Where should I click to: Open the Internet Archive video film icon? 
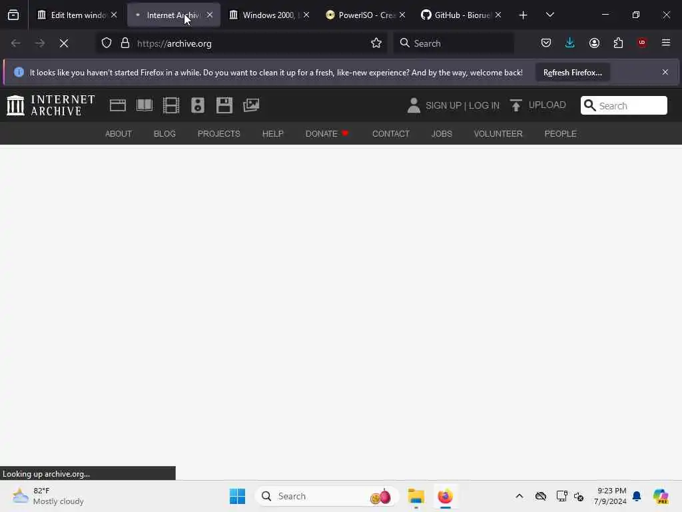[x=171, y=105]
